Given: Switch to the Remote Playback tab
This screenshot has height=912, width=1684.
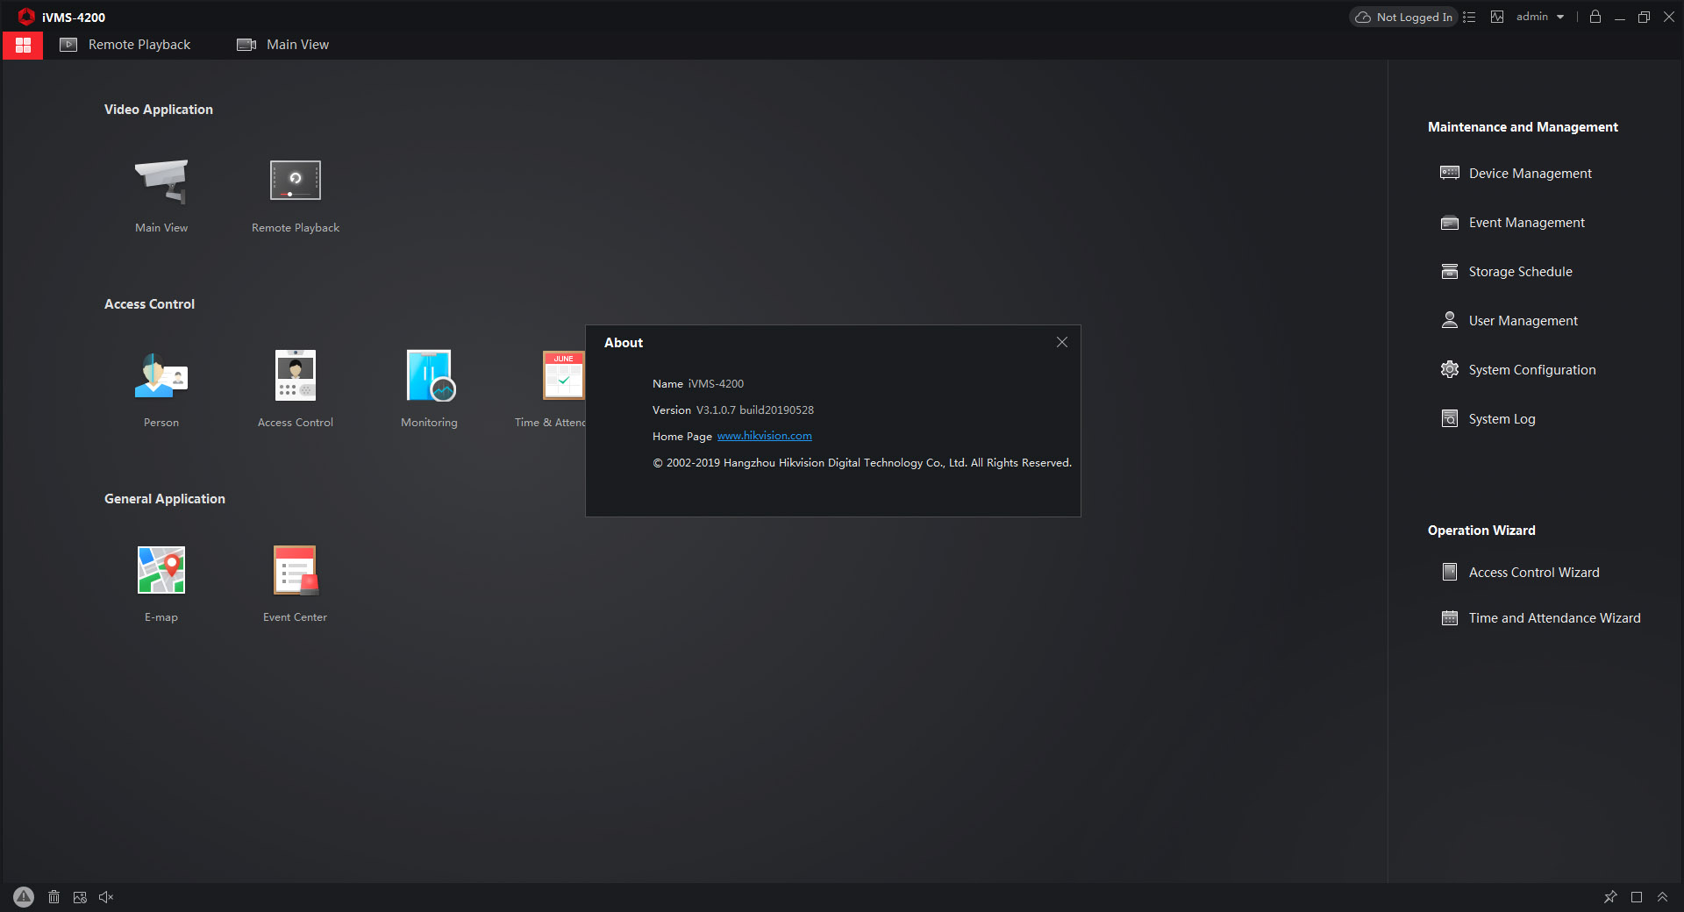Looking at the screenshot, I should click(125, 45).
